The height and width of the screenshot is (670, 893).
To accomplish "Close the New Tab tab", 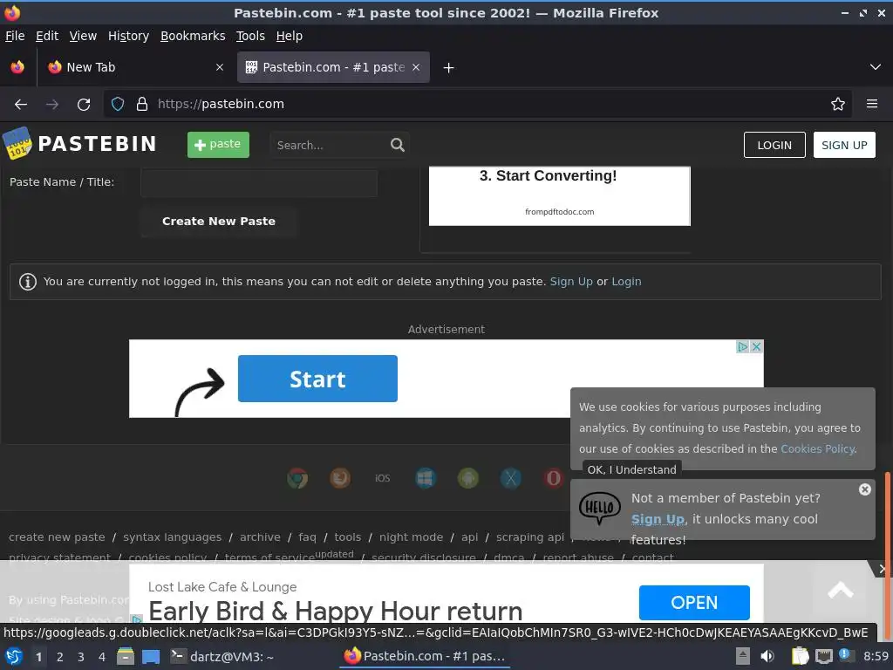I will coord(220,67).
